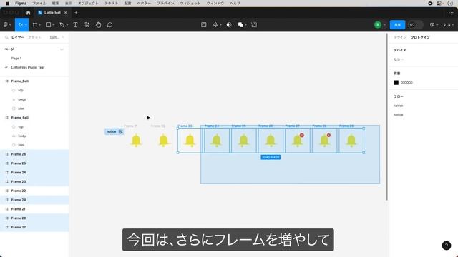Add a new page with plus icon
The width and height of the screenshot is (458, 257).
point(62,49)
